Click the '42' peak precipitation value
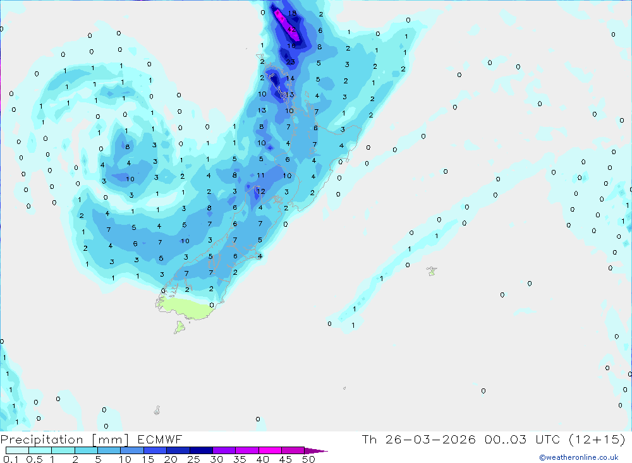The height and width of the screenshot is (463, 632). 292,30
